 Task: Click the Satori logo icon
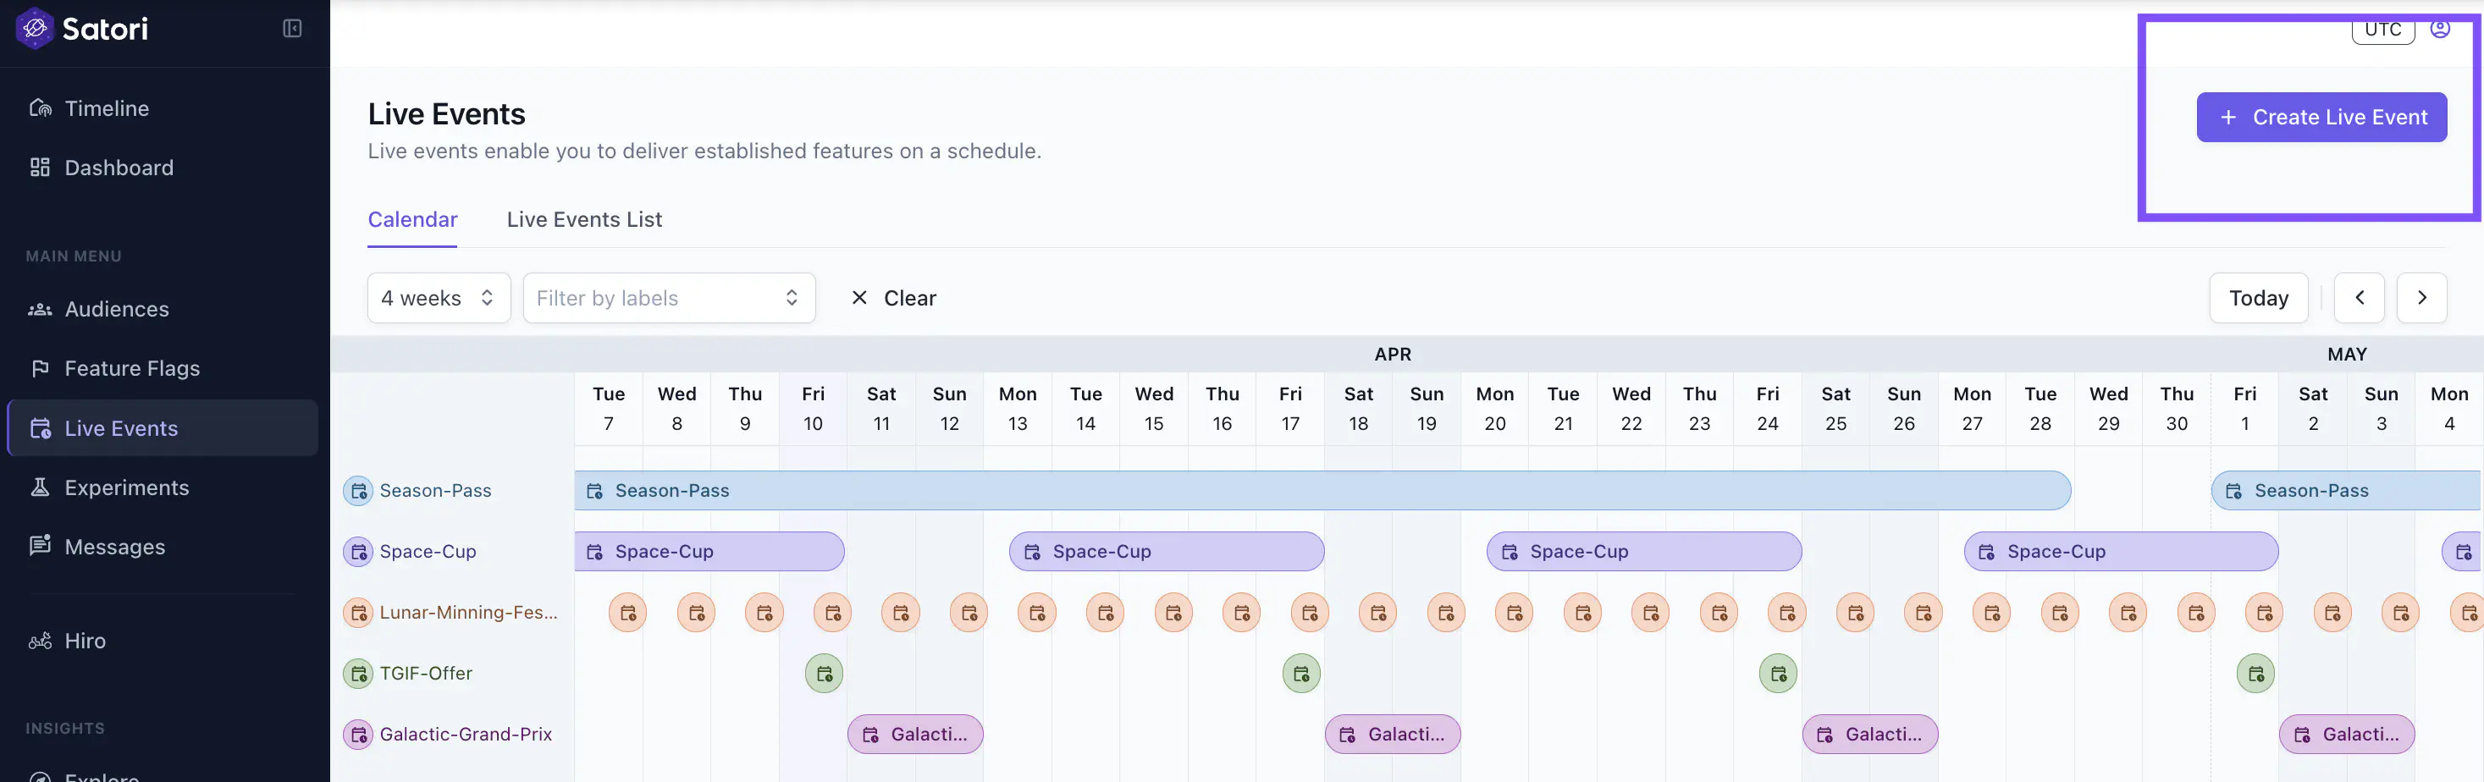pos(35,29)
